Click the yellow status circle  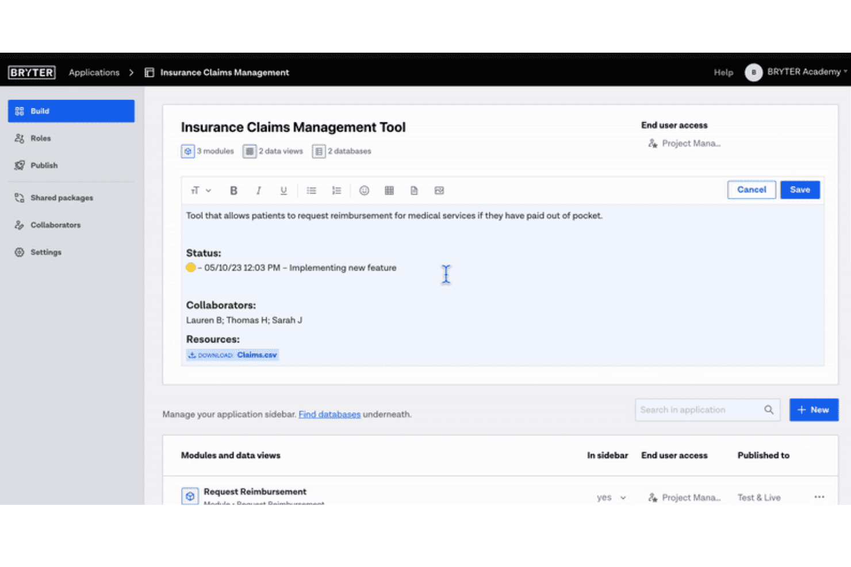pos(191,268)
